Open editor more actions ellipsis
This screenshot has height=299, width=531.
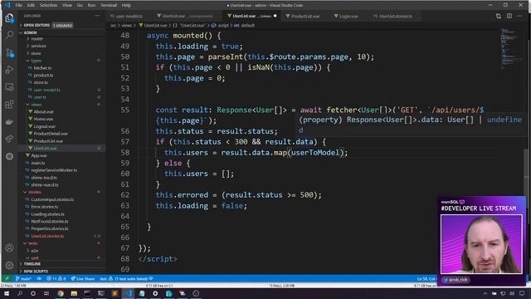point(520,16)
